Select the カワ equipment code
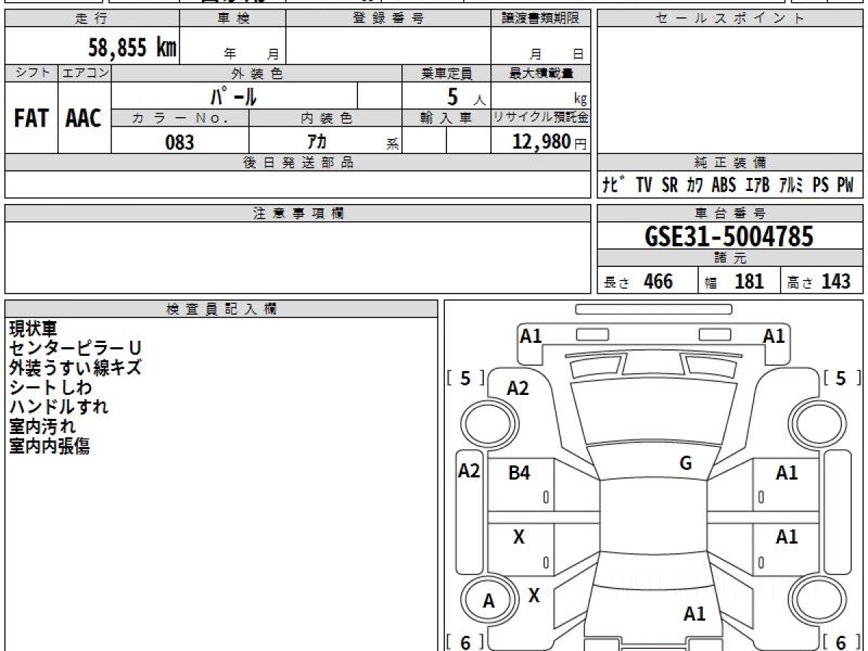This screenshot has width=868, height=651. (x=694, y=185)
